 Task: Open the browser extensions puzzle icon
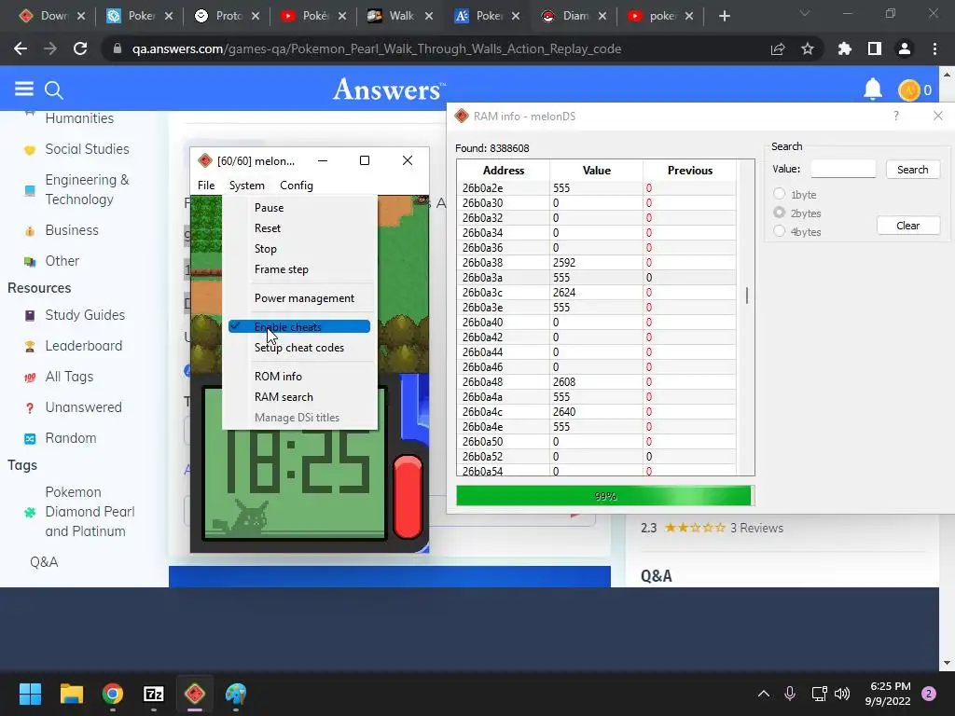pos(845,48)
